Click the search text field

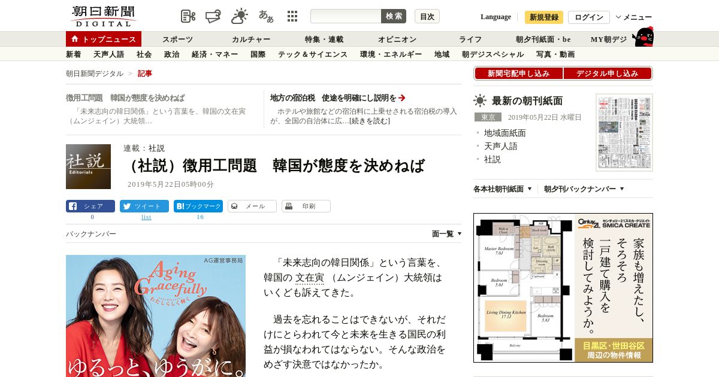point(346,16)
